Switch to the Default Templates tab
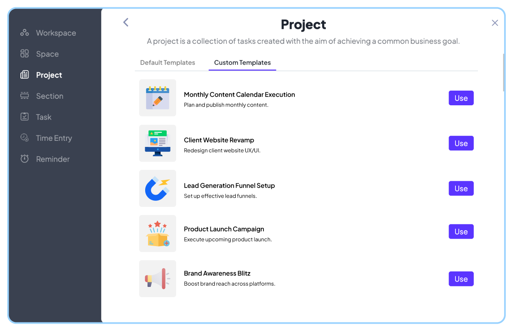This screenshot has width=513, height=331. point(168,62)
